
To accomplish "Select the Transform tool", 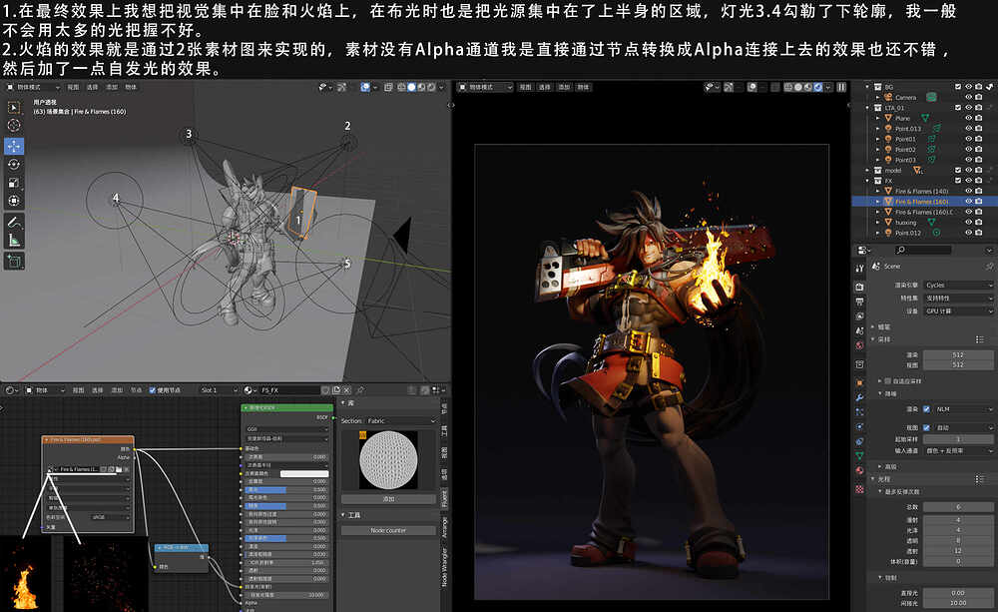I will (13, 202).
